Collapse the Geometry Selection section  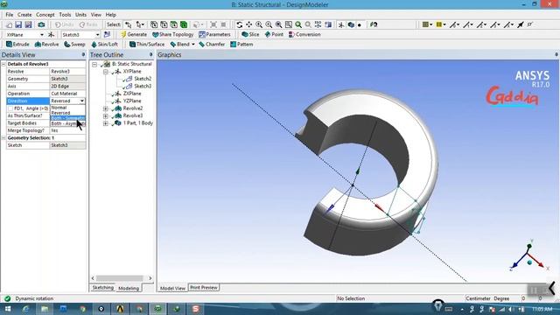tap(3, 138)
